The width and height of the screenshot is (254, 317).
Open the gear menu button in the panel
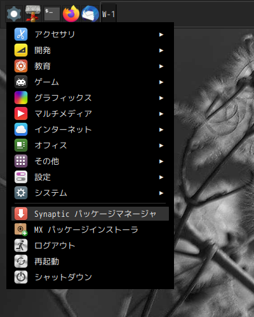pyautogui.click(x=14, y=14)
